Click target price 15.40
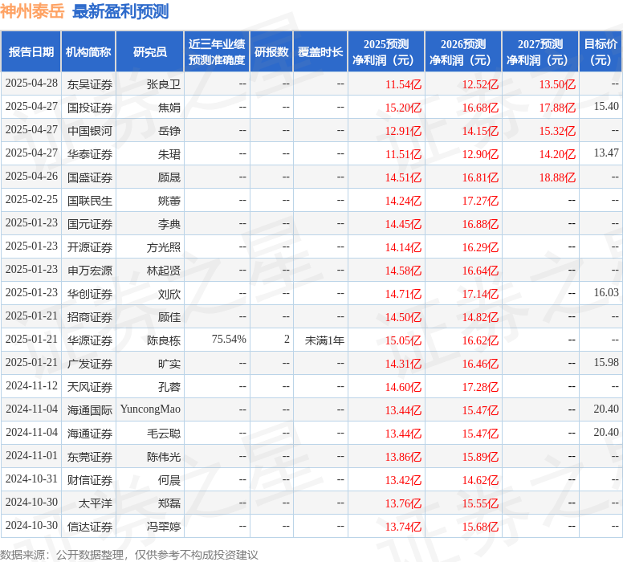The image size is (623, 562). click(x=606, y=107)
